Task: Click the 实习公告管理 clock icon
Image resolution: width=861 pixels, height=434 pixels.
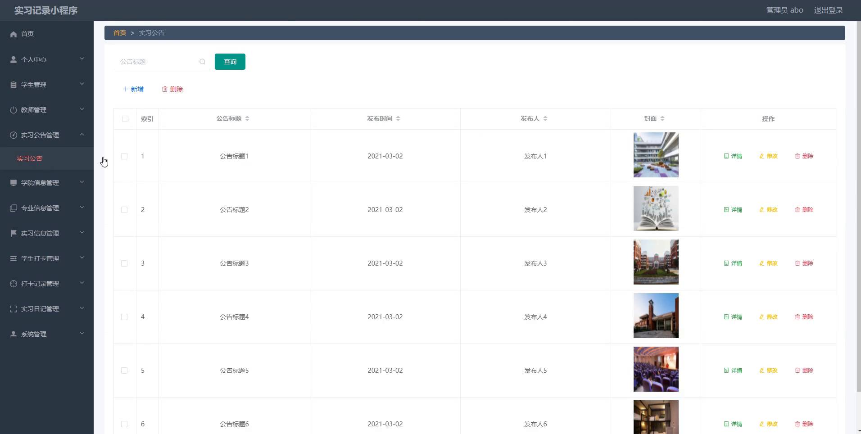Action: (x=13, y=135)
